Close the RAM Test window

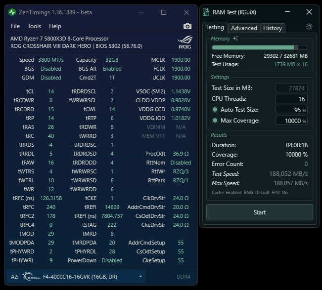pos(309,12)
